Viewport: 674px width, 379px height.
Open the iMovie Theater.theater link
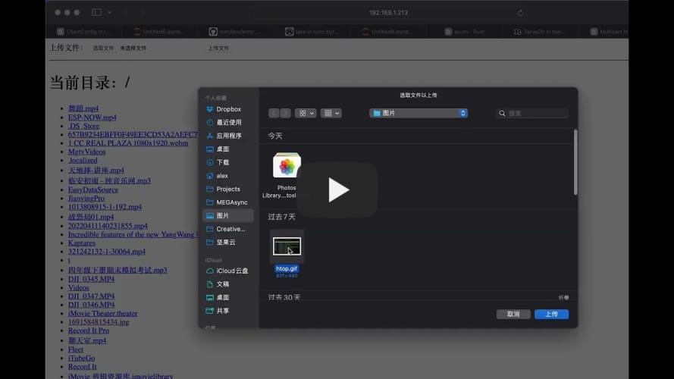[x=103, y=313]
